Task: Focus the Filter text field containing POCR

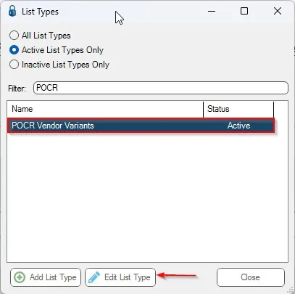Action: [x=161, y=88]
